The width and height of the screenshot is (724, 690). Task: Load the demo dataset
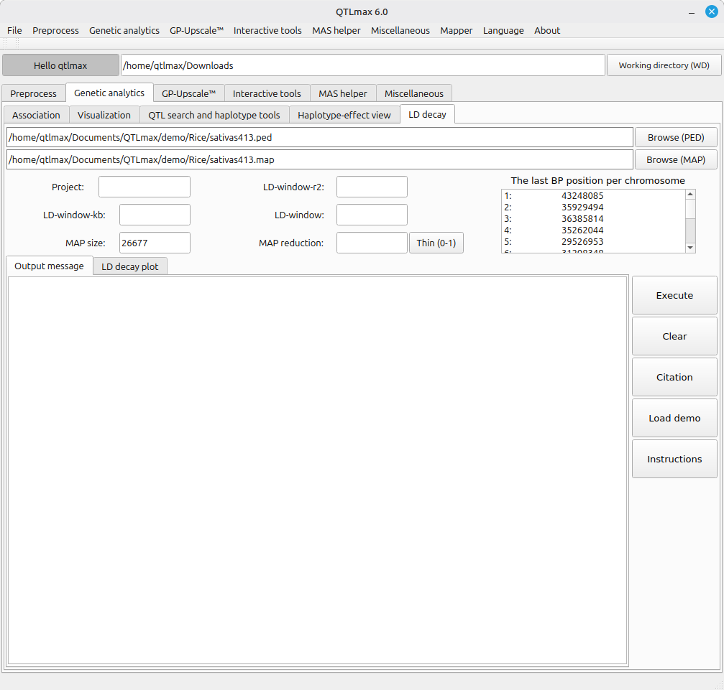tap(674, 418)
